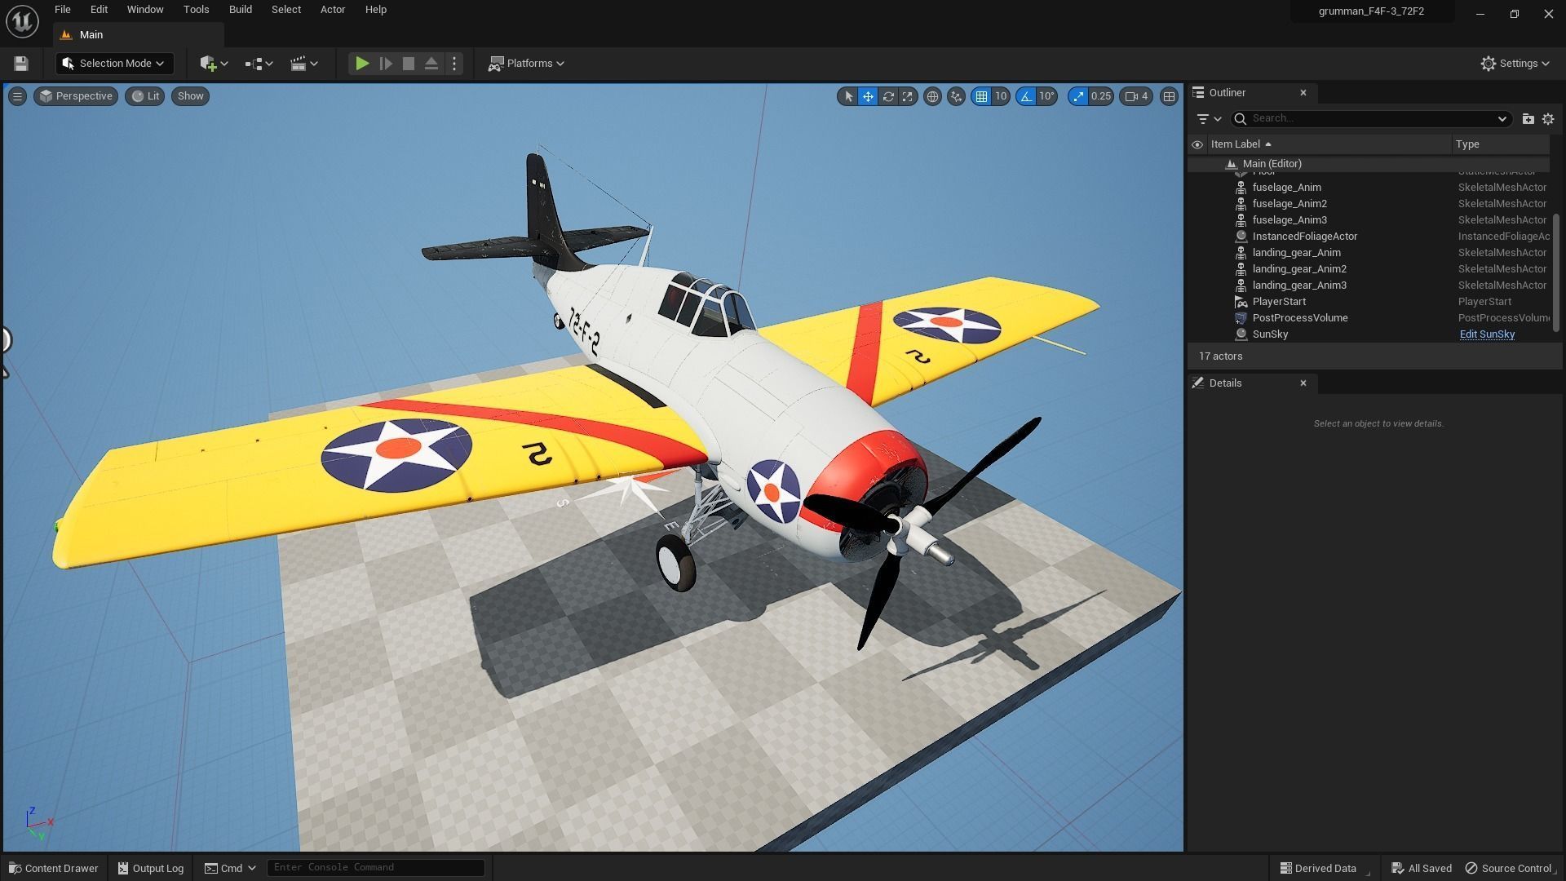This screenshot has height=881, width=1566.
Task: Open play mode options three-dot menu
Action: coord(454,64)
